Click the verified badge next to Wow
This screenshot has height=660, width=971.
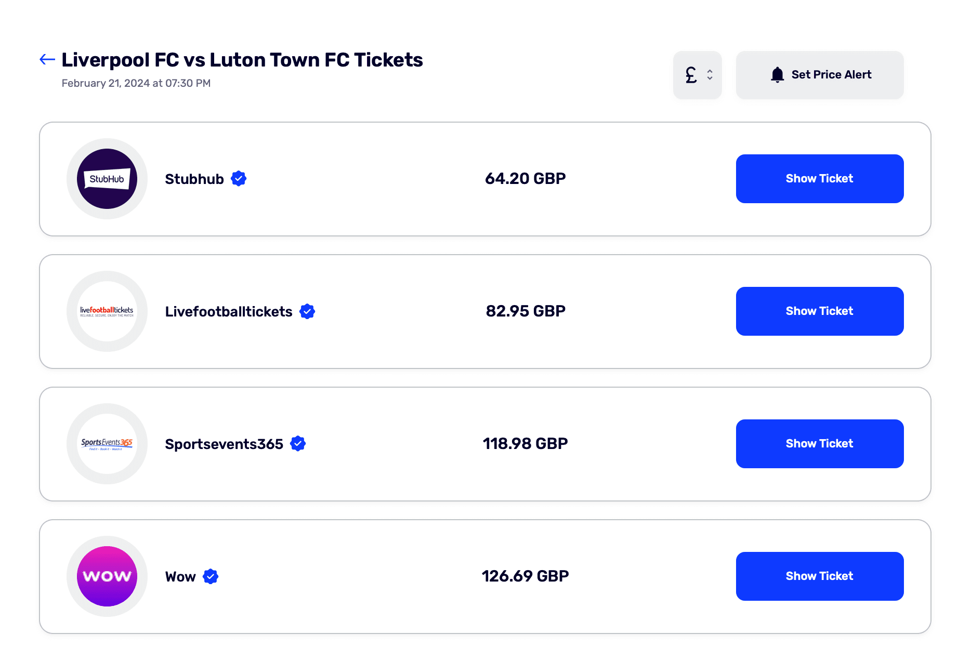click(211, 576)
